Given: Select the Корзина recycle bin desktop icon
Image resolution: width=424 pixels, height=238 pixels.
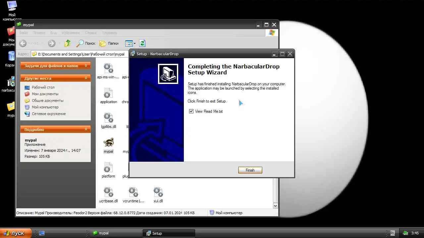Looking at the screenshot, I should (x=11, y=59).
